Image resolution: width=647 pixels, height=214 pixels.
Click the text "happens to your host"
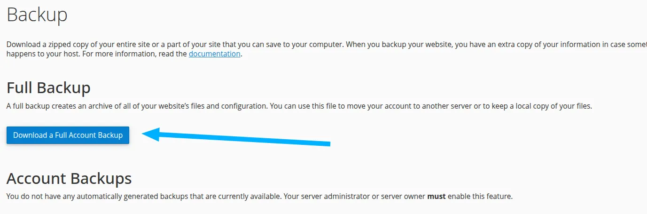(x=39, y=54)
